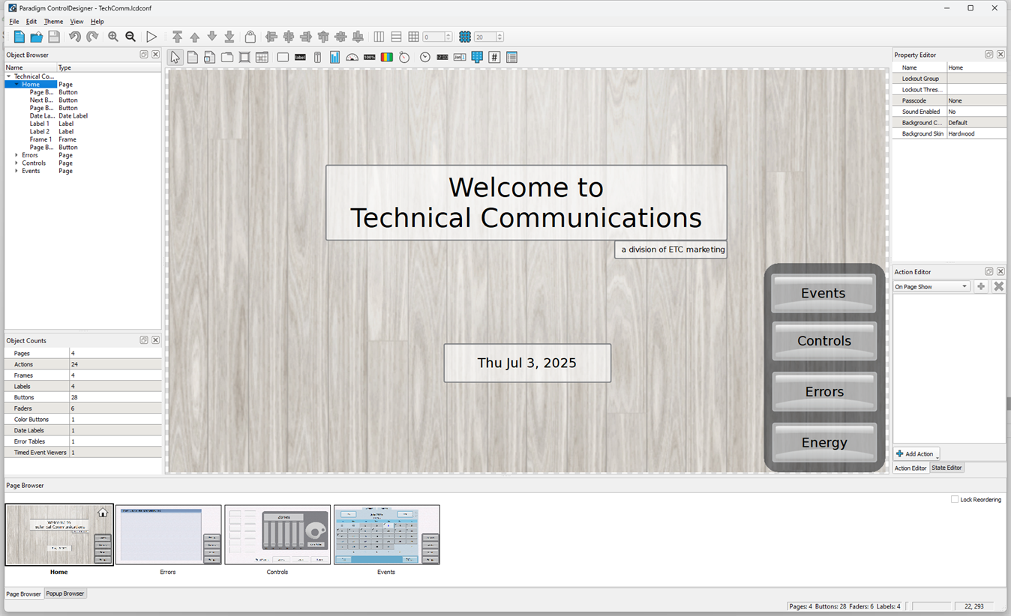1011x616 pixels.
Task: Switch to the State Editor tab
Action: point(946,467)
